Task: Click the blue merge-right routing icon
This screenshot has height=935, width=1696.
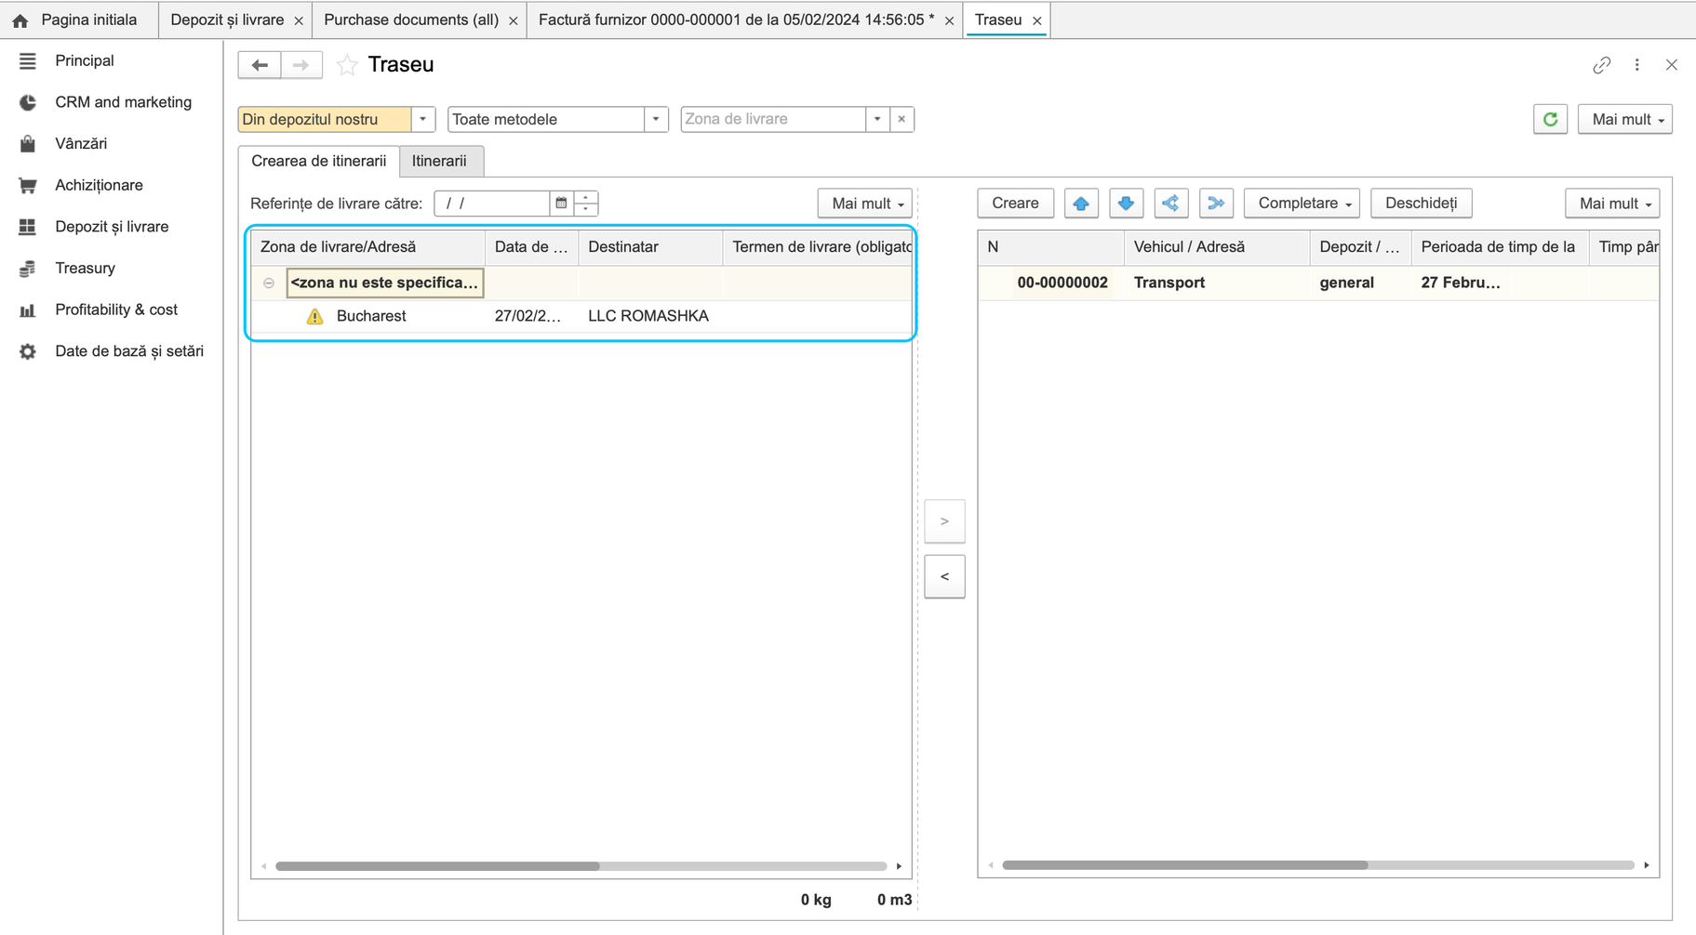Action: (1216, 204)
